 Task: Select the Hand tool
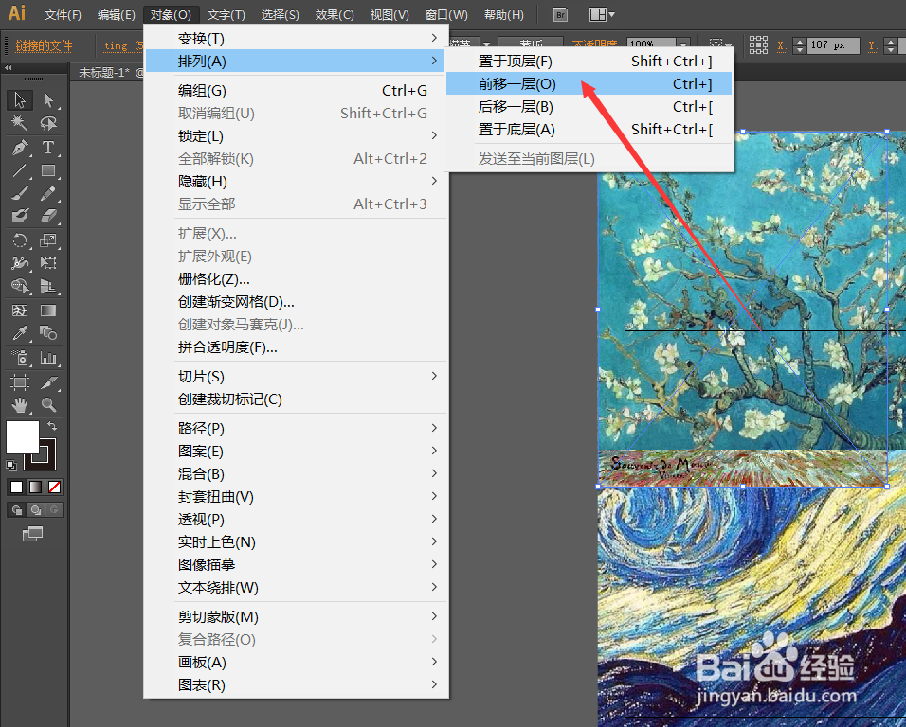click(20, 405)
